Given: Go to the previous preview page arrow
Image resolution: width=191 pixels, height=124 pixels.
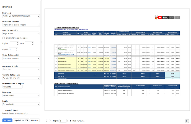Looking at the screenshot, I should (46, 121).
